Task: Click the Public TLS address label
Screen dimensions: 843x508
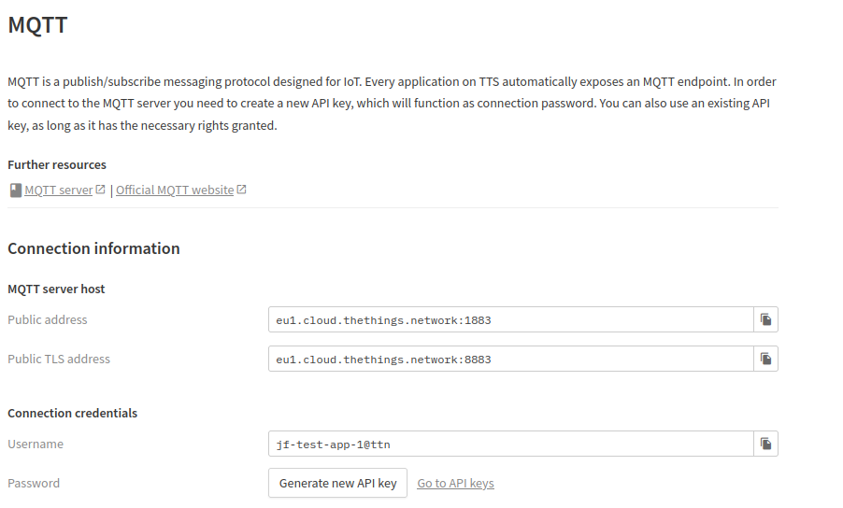Action: tap(59, 359)
